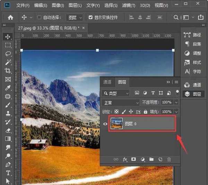
Task: Click the create new group folder icon
Action: [x=151, y=159]
